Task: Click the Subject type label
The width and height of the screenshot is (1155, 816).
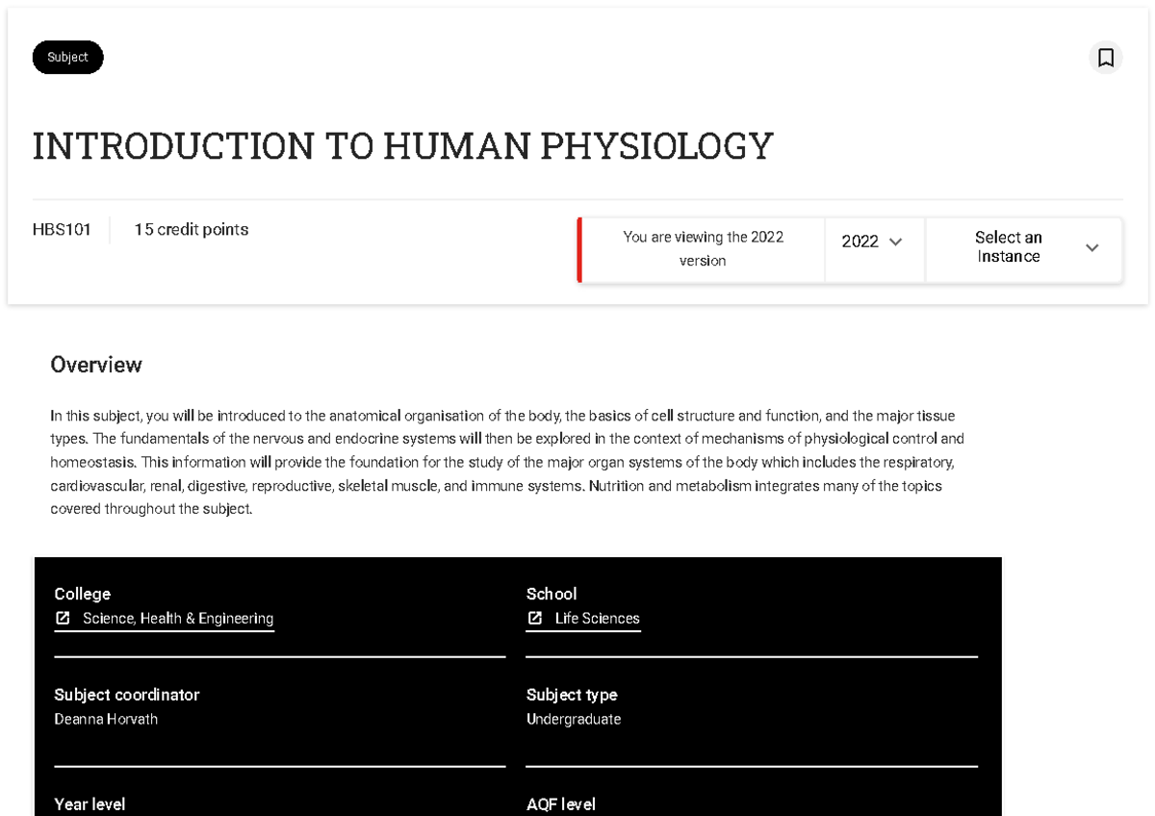Action: [572, 695]
